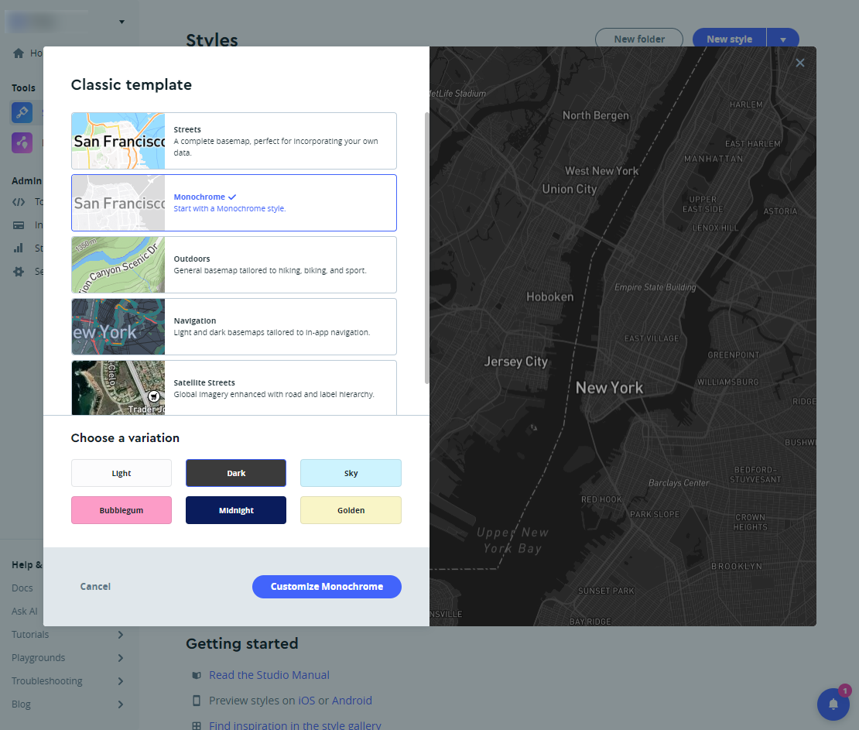The image size is (859, 730).
Task: Open Blog in the sidebar
Action: (x=22, y=704)
